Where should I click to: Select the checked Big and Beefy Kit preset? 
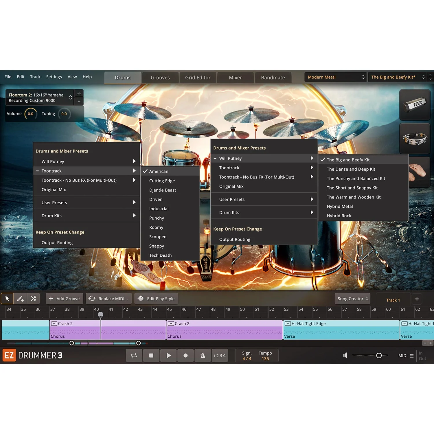click(363, 160)
